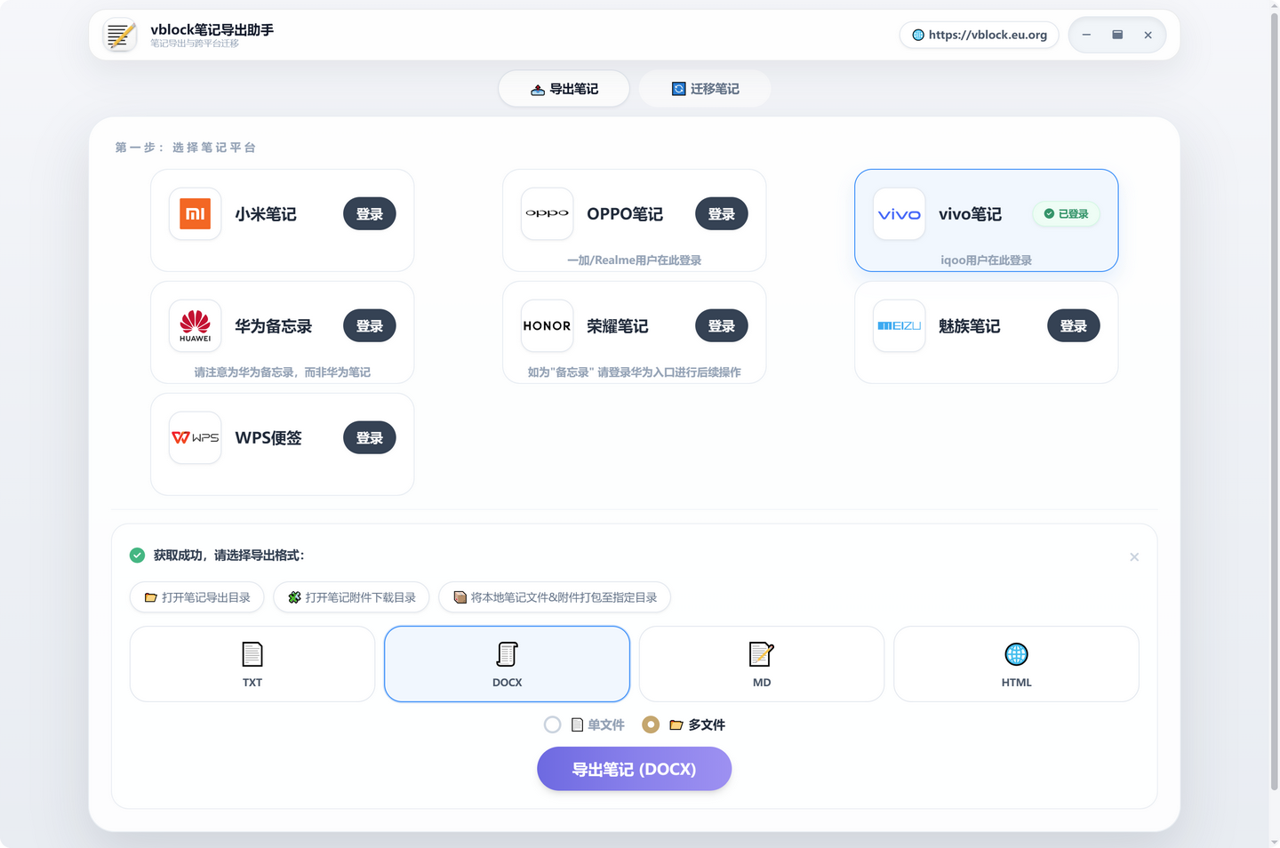Click the multi-file folder icon

(x=676, y=725)
